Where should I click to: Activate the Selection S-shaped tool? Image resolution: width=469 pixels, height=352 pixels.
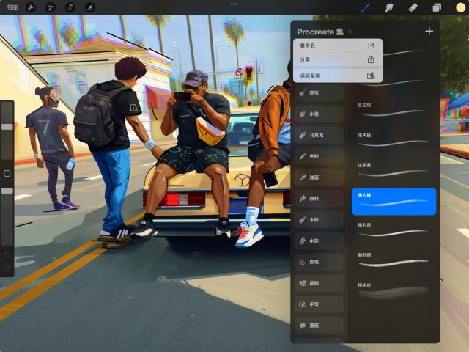tap(70, 7)
